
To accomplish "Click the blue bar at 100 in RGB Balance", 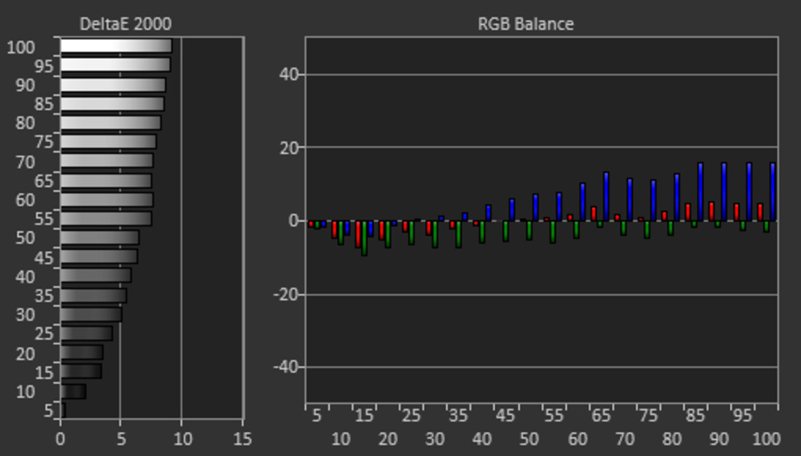I will [x=773, y=192].
